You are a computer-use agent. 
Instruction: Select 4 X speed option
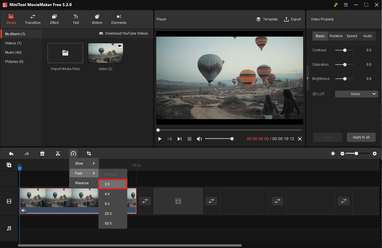[x=112, y=194]
